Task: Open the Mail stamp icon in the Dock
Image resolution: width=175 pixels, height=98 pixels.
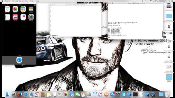Action: pyautogui.click(x=31, y=94)
